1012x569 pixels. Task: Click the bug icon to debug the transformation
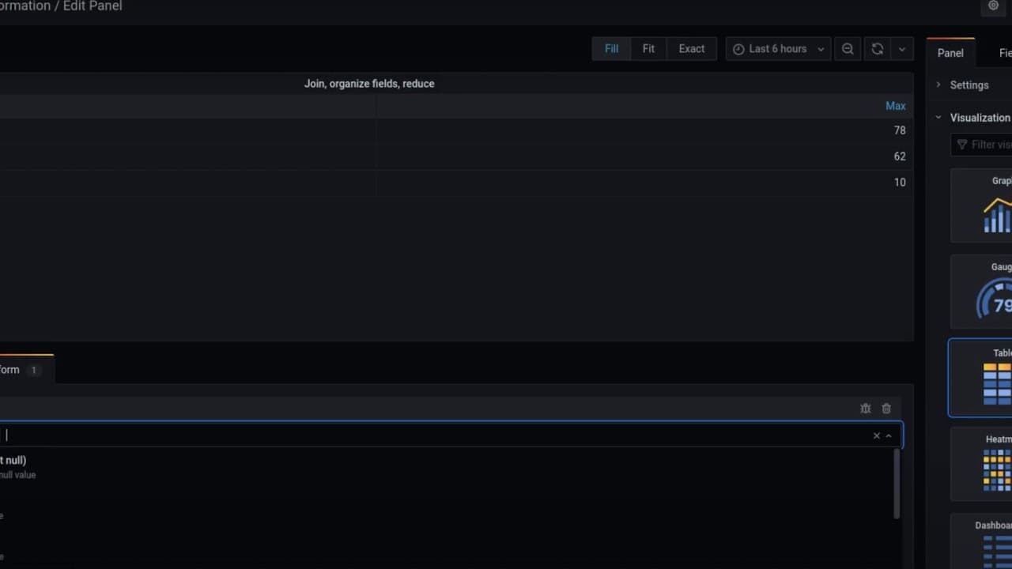[865, 409]
